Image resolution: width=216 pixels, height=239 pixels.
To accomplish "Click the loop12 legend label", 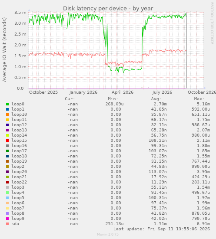I will click(x=19, y=125).
